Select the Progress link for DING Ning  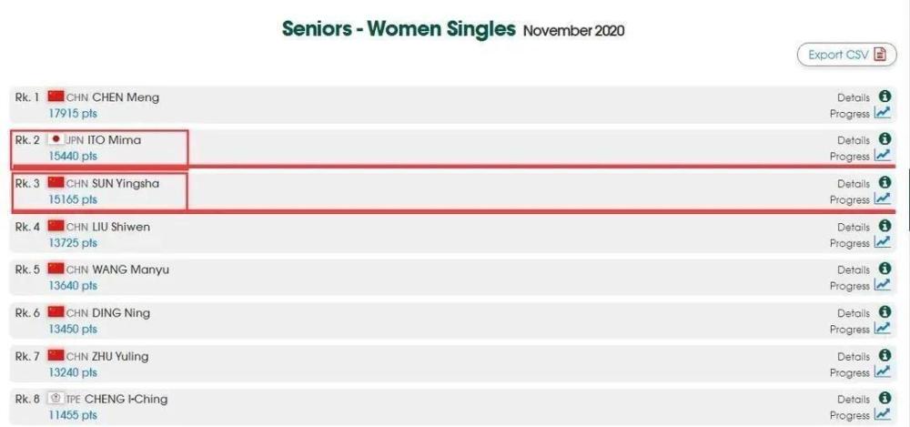pyautogui.click(x=850, y=330)
